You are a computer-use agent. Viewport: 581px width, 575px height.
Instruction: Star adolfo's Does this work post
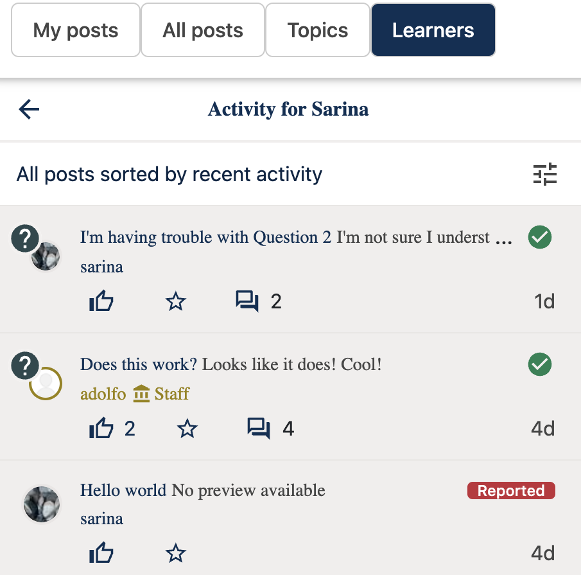click(x=187, y=428)
